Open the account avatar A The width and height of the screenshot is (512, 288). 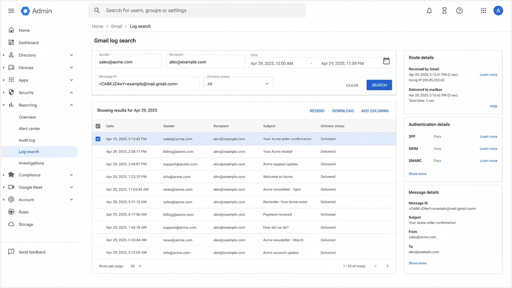point(498,11)
